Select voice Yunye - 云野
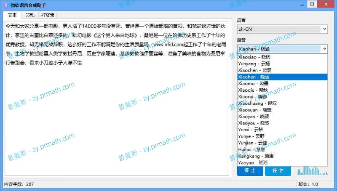This screenshot has width=337, height=191. point(282,136)
